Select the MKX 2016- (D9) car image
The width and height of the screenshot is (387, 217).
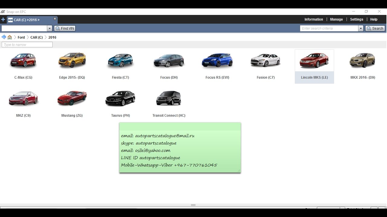[363, 60]
